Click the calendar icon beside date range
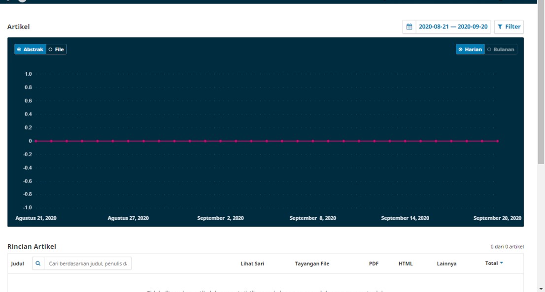Viewport: 545px width, 292px height. coord(409,27)
